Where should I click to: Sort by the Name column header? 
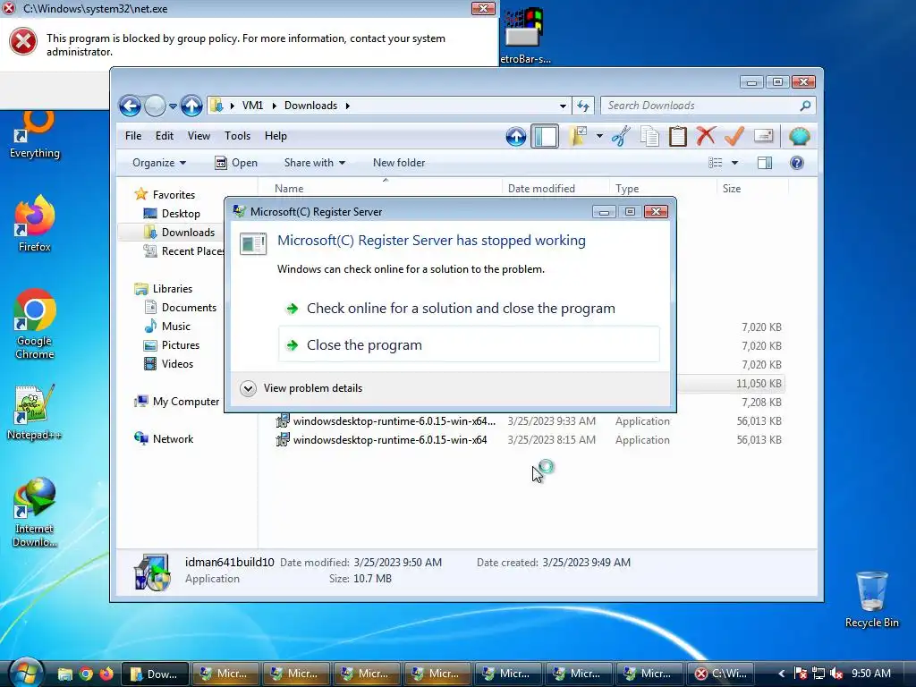pyautogui.click(x=289, y=189)
